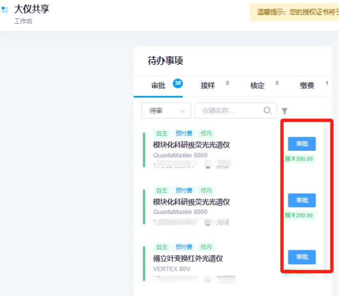Click the 预付费 tag on first item
Screen dimensions: 339x296
(184, 133)
